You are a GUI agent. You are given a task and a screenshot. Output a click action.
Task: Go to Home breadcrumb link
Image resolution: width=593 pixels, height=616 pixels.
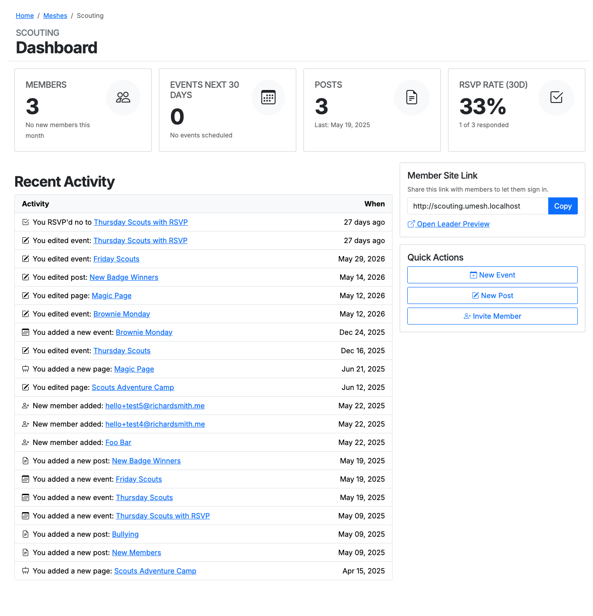(25, 16)
